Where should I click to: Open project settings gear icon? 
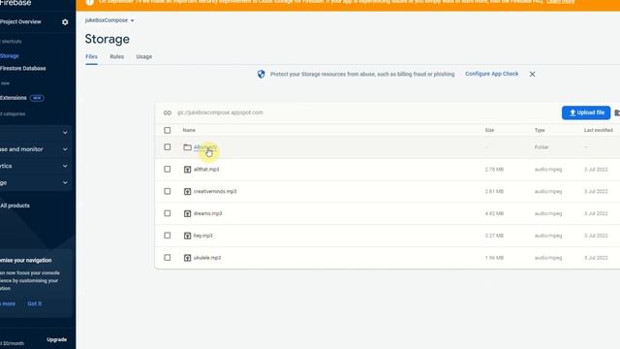pyautogui.click(x=65, y=22)
